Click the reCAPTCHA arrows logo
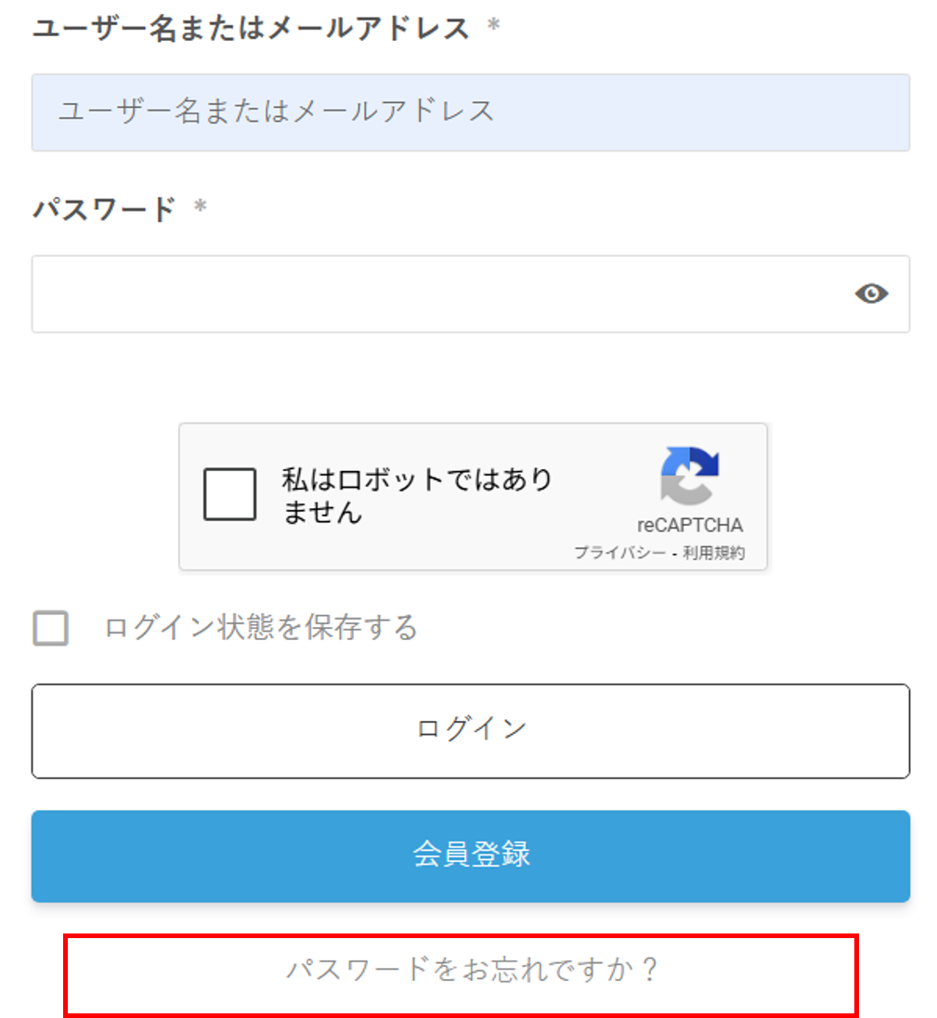The image size is (937, 1018). point(690,476)
